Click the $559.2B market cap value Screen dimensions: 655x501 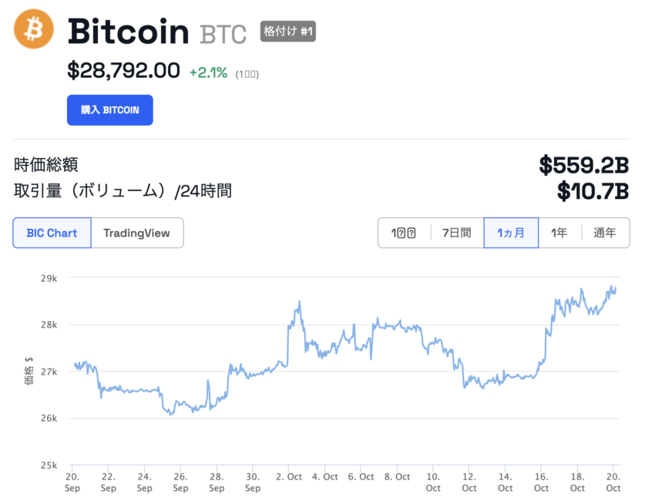(x=583, y=165)
